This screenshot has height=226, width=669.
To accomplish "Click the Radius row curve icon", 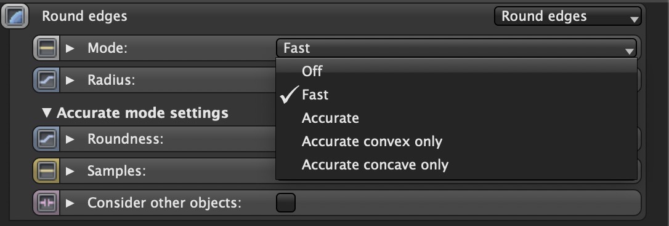I will tap(46, 80).
